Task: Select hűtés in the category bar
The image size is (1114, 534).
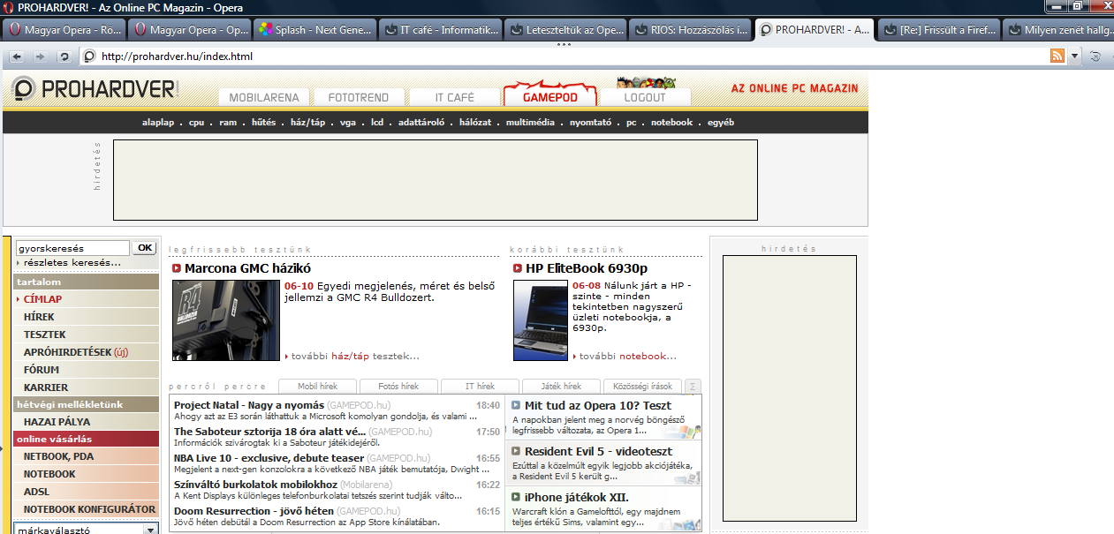Action: click(x=263, y=123)
